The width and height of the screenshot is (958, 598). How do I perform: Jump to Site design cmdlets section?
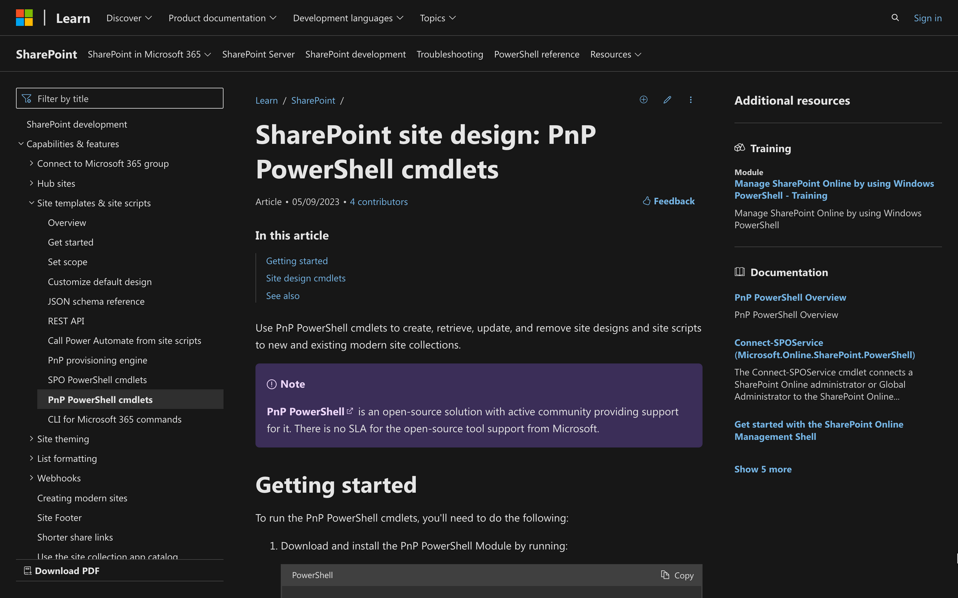pyautogui.click(x=306, y=278)
